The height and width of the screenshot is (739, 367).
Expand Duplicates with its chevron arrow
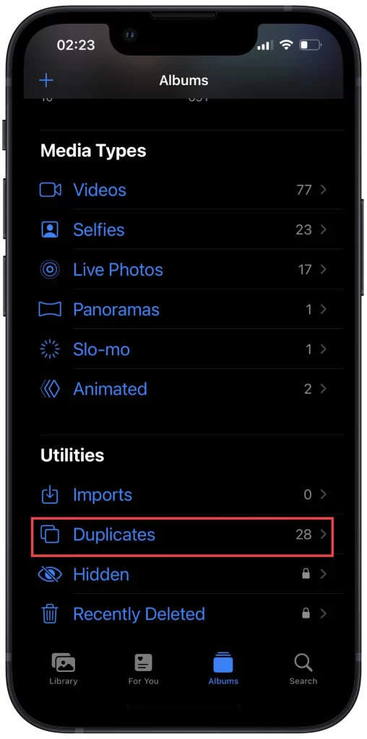pyautogui.click(x=324, y=534)
